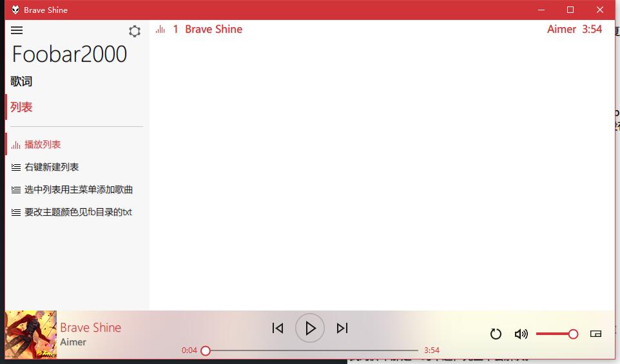Select the 列表 tab
The width and height of the screenshot is (620, 364).
pos(21,107)
